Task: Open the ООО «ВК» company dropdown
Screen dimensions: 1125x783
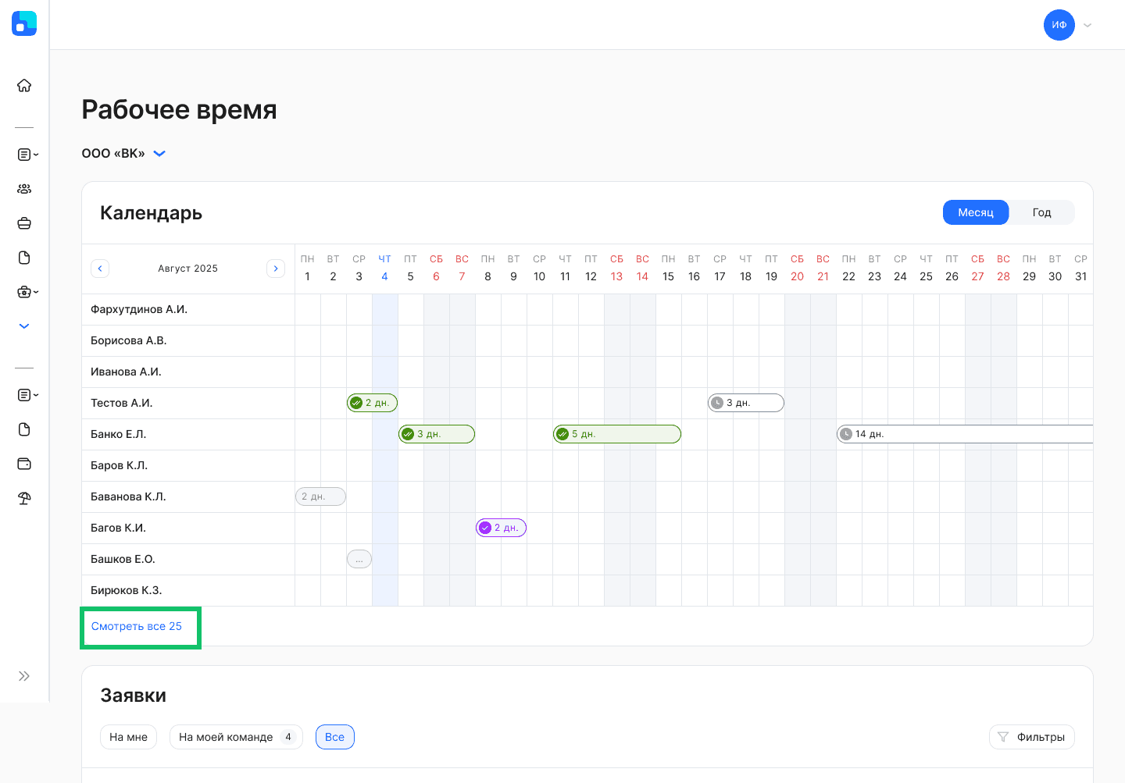Action: [124, 153]
